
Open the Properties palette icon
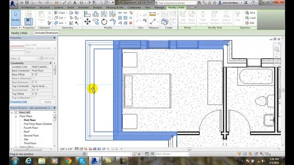[28, 22]
